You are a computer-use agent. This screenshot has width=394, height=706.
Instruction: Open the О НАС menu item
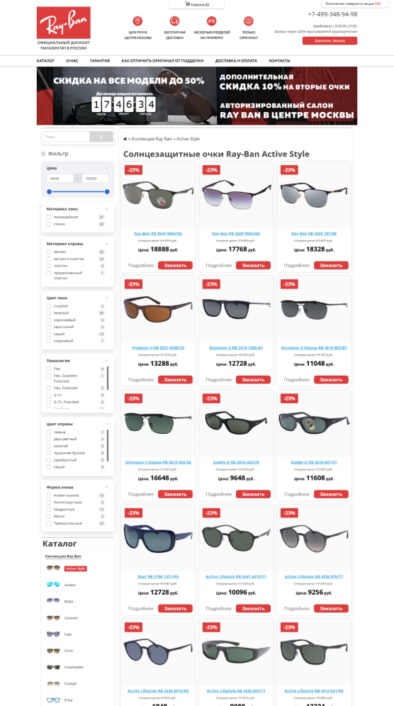(x=72, y=61)
